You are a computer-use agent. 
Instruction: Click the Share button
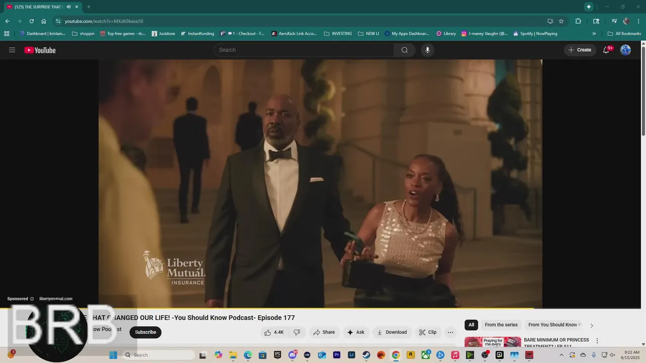click(x=324, y=332)
